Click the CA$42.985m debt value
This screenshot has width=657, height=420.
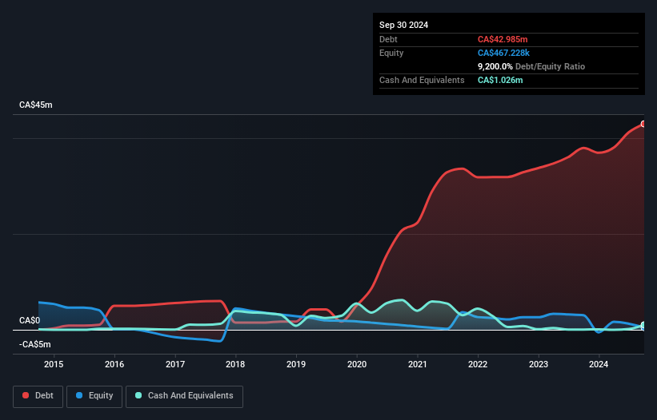click(x=503, y=39)
